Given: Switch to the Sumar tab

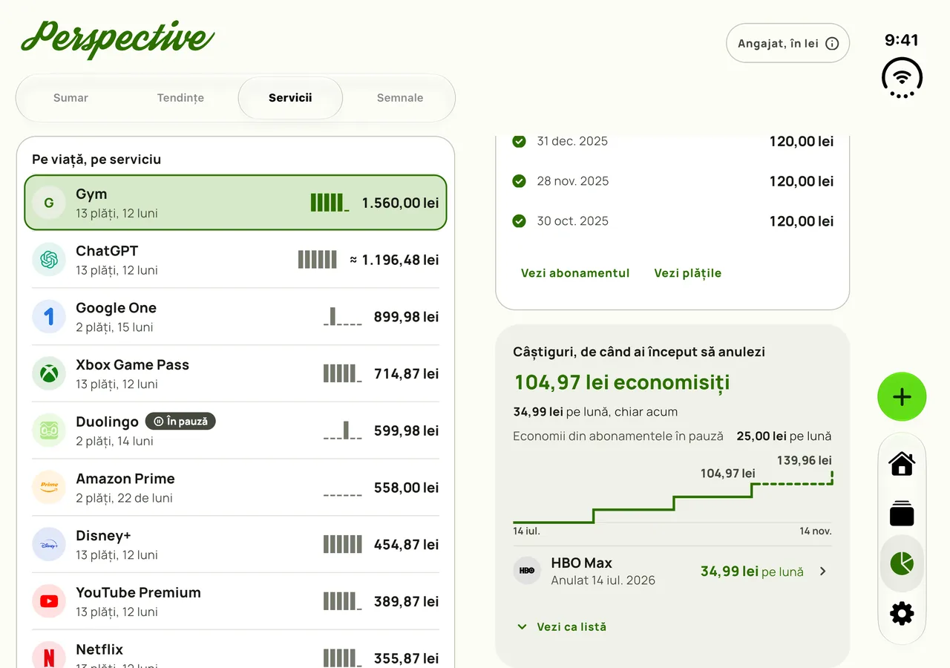Looking at the screenshot, I should (x=71, y=98).
